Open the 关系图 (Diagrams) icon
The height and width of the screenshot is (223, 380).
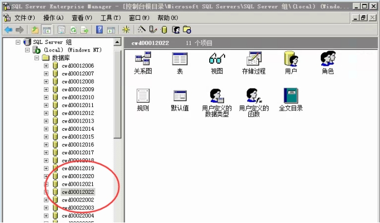click(143, 59)
